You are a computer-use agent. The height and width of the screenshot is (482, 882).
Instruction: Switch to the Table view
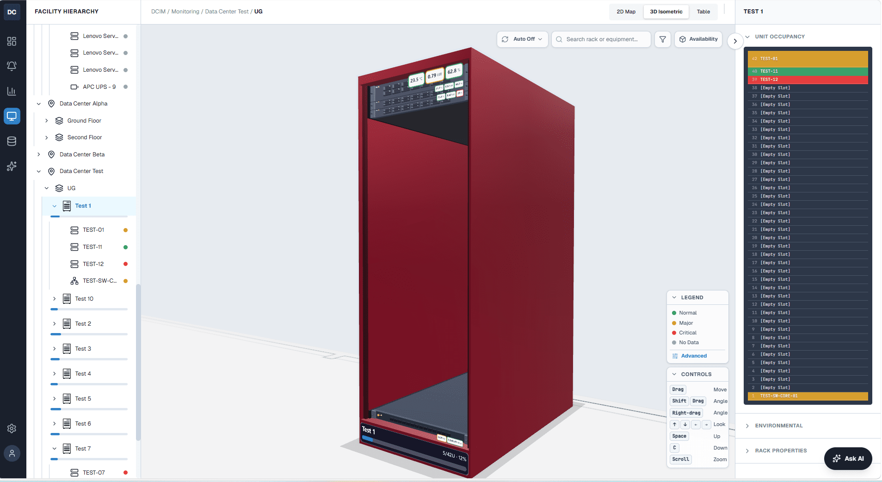(703, 12)
